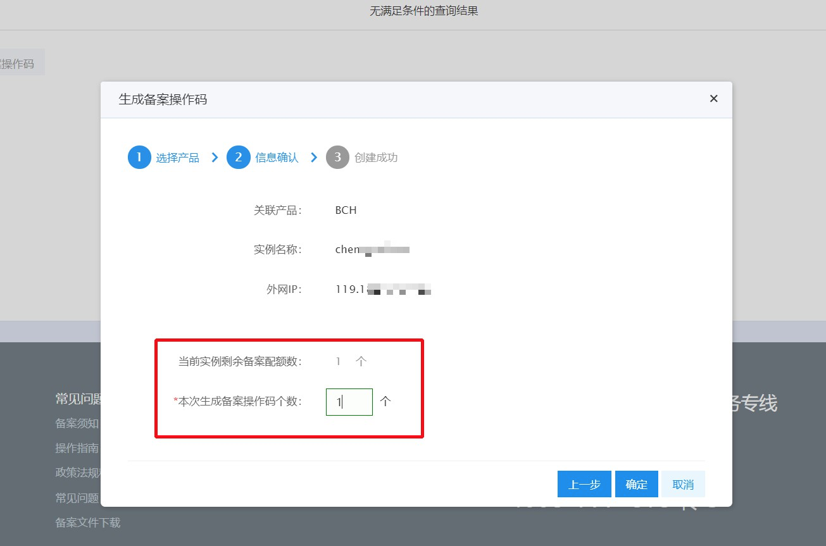
Task: Open 备案文件下载 link in footer
Action: [88, 523]
